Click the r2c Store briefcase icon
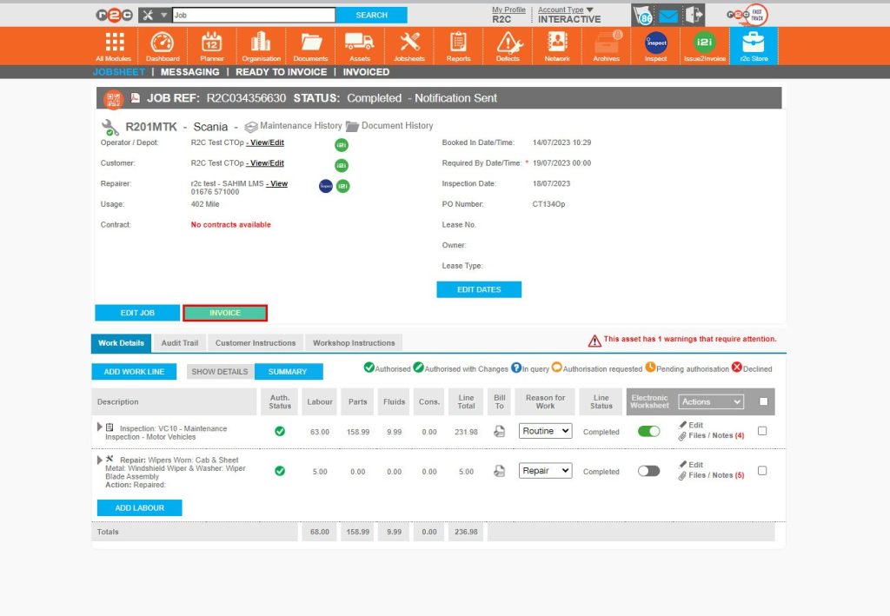The height and width of the screenshot is (616, 890). pos(755,42)
